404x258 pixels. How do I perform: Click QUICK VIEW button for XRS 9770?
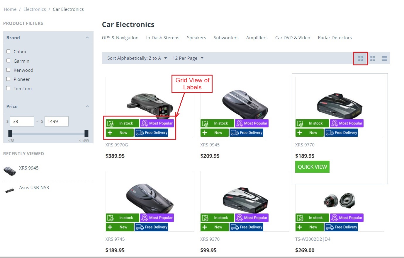coord(312,167)
